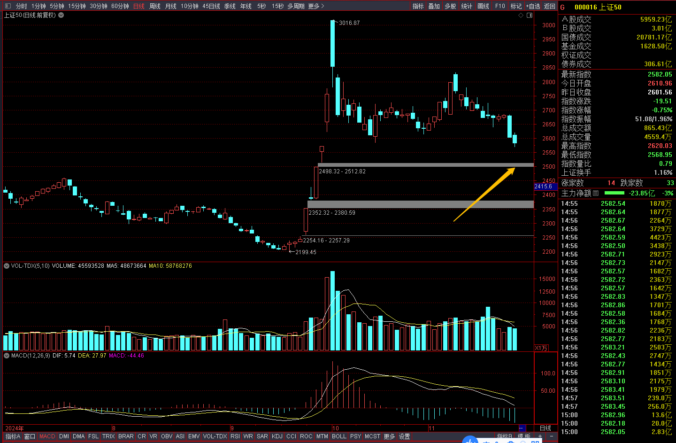
Task: Open the 上证50 chart title dropdown arrow
Action: (x=61, y=15)
